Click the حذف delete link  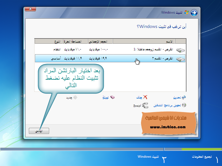click(139, 98)
